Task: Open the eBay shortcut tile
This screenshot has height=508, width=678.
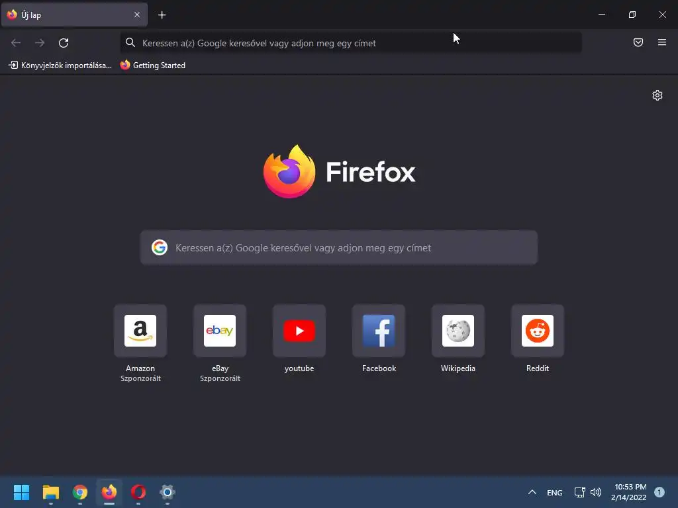Action: (220, 331)
